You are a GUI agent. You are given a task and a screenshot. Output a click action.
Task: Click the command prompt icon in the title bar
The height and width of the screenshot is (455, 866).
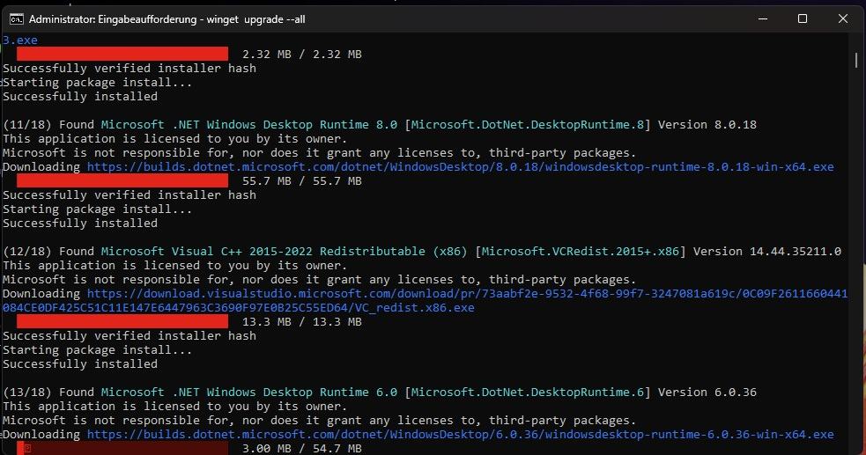(x=17, y=19)
